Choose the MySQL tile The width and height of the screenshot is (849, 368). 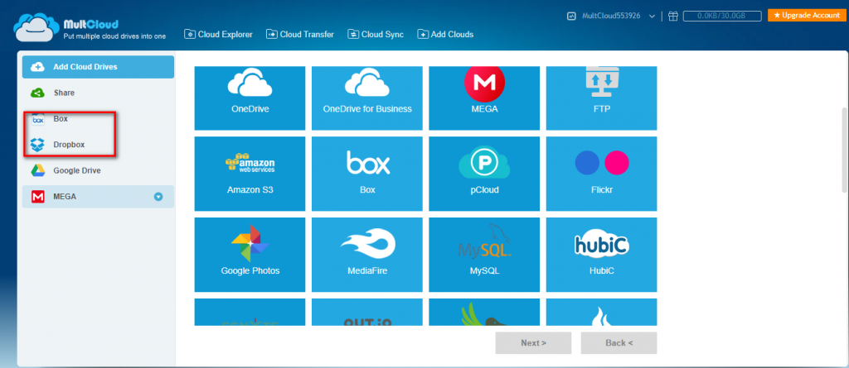click(x=484, y=255)
